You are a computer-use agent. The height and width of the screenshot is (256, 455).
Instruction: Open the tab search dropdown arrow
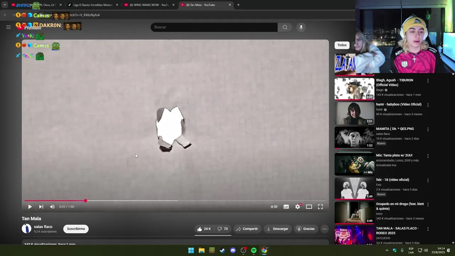(5, 5)
